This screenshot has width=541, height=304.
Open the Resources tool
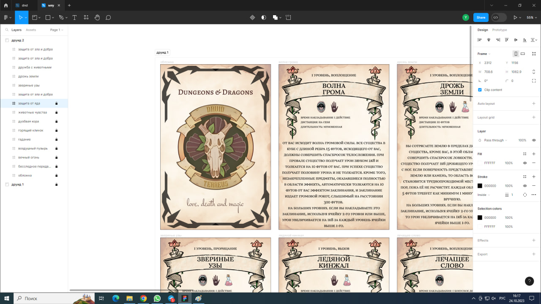click(86, 17)
